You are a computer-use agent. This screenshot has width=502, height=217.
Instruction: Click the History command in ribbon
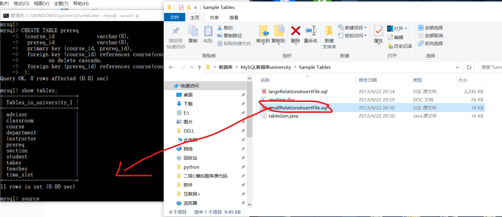(400, 46)
